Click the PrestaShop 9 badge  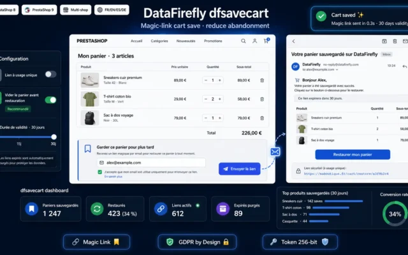[x=40, y=10]
